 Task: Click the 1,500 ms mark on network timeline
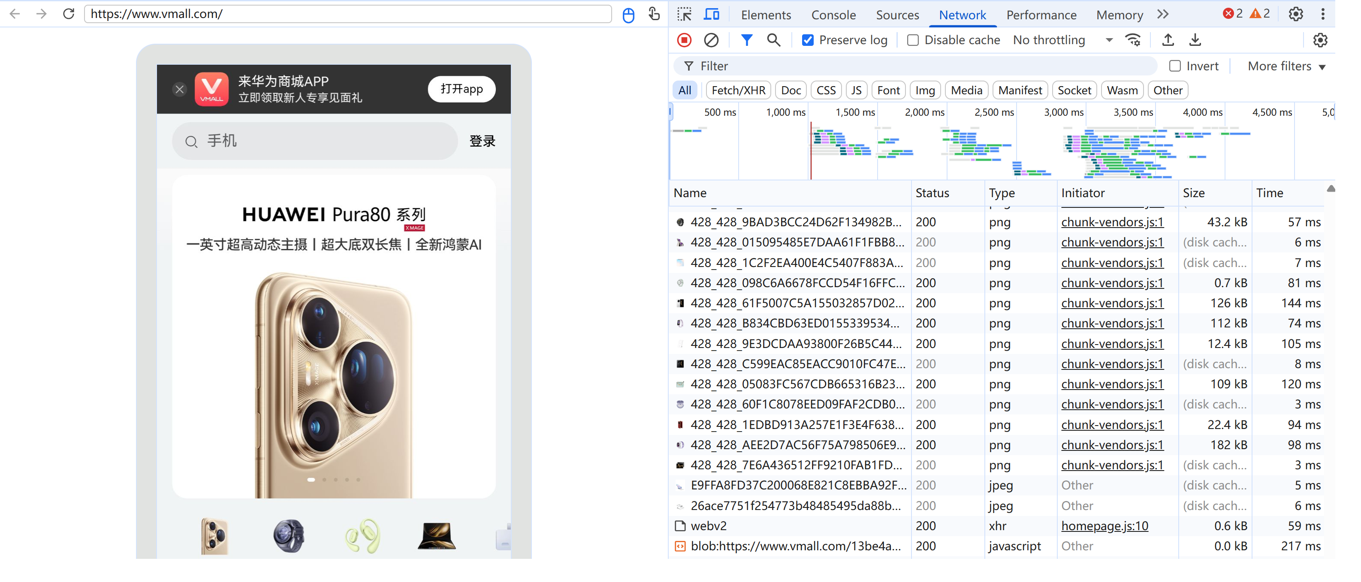click(855, 112)
